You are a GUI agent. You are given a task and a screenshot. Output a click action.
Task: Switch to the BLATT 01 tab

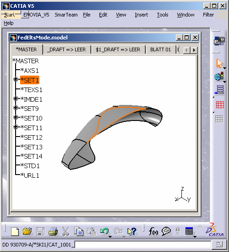(160, 49)
